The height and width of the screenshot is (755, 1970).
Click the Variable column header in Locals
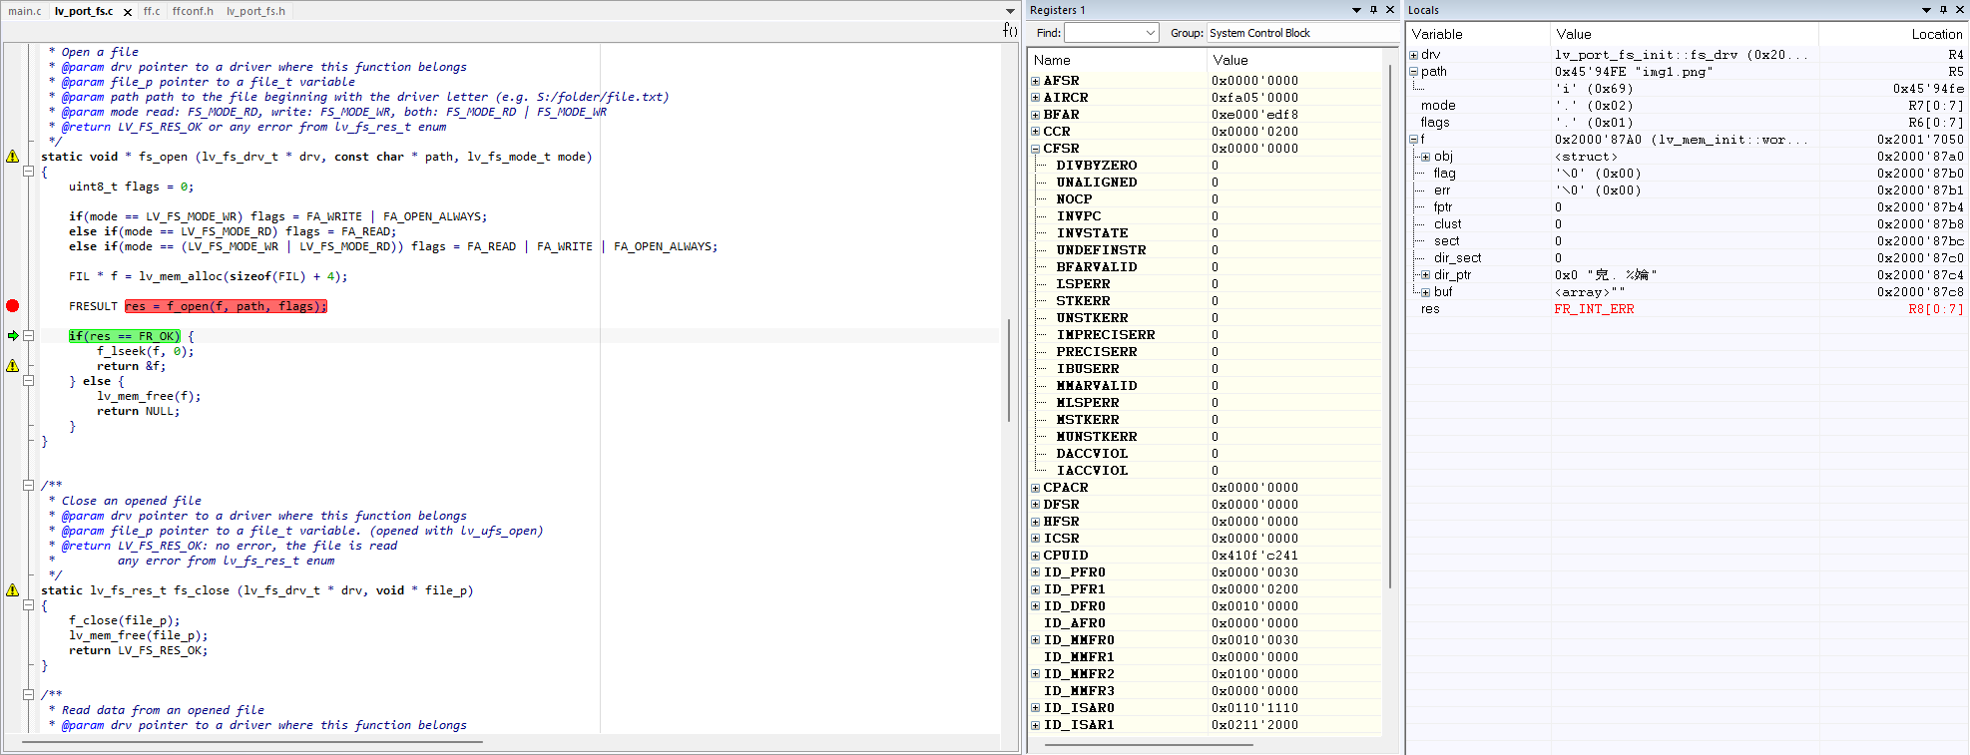click(1478, 34)
